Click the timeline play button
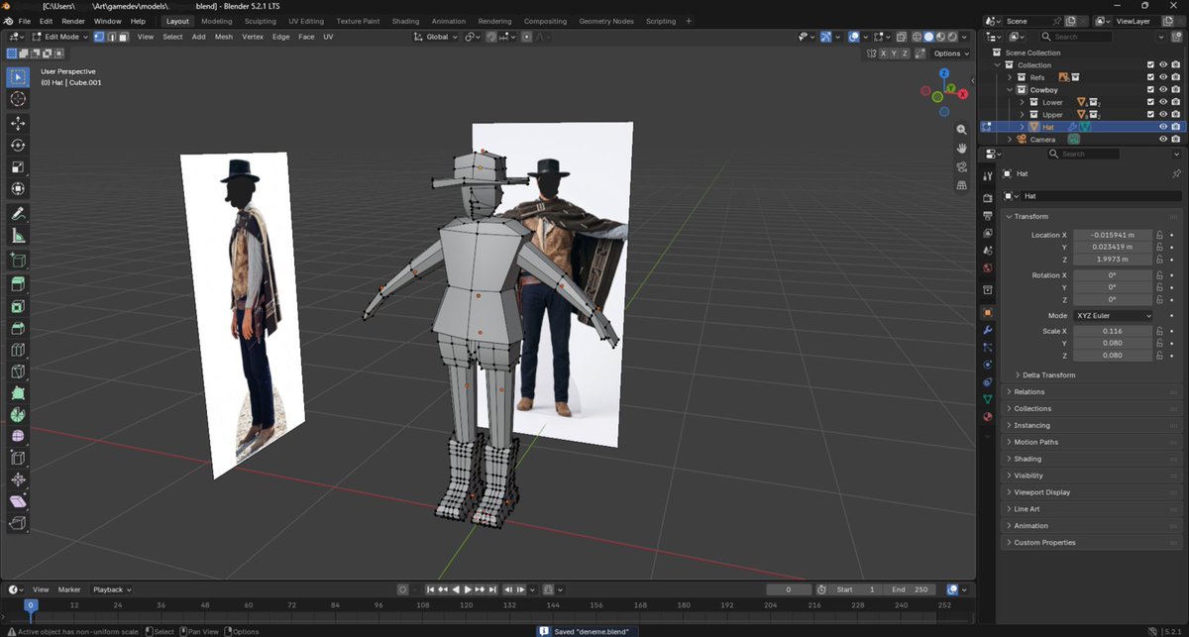Screen dimensions: 1189x637 [468, 589]
